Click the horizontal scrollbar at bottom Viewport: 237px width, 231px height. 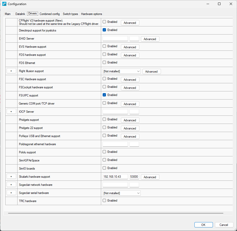116,213
